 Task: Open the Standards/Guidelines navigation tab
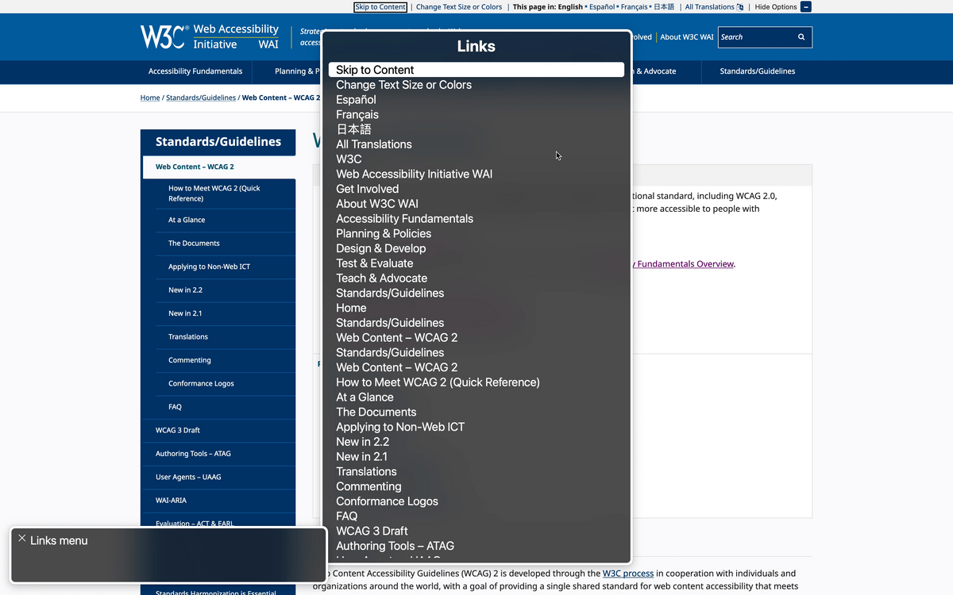[757, 71]
